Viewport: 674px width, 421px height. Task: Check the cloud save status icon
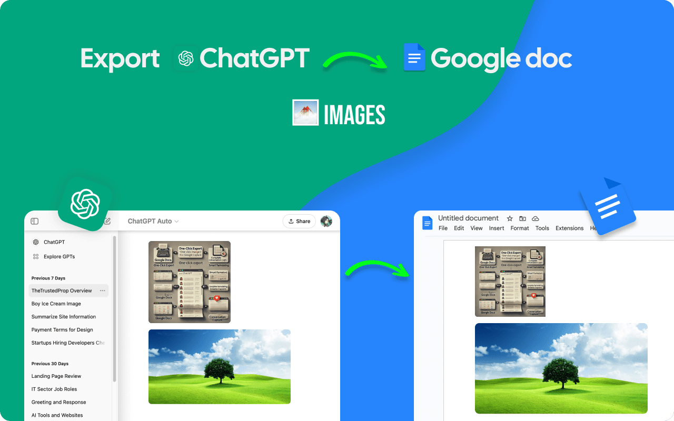click(536, 218)
